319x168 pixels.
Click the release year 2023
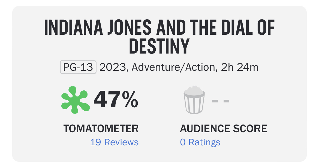pos(113,67)
